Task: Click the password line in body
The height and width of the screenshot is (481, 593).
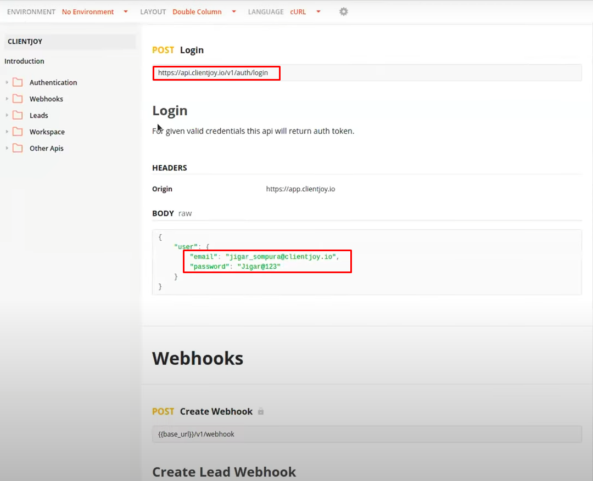Action: (235, 267)
